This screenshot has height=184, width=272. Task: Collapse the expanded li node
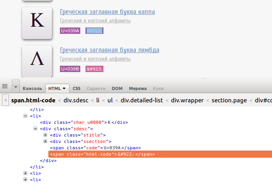click(25, 115)
